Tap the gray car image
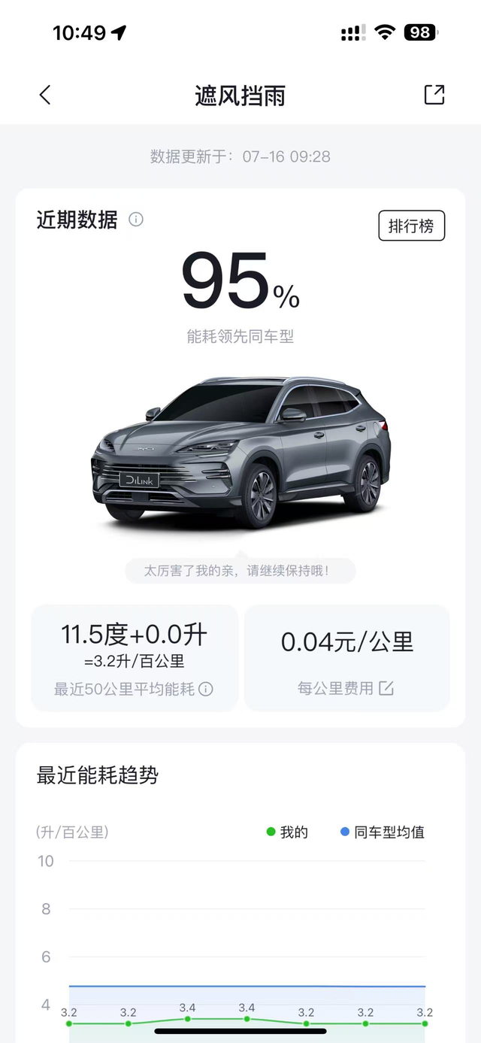This screenshot has height=1043, width=481. coord(240,450)
